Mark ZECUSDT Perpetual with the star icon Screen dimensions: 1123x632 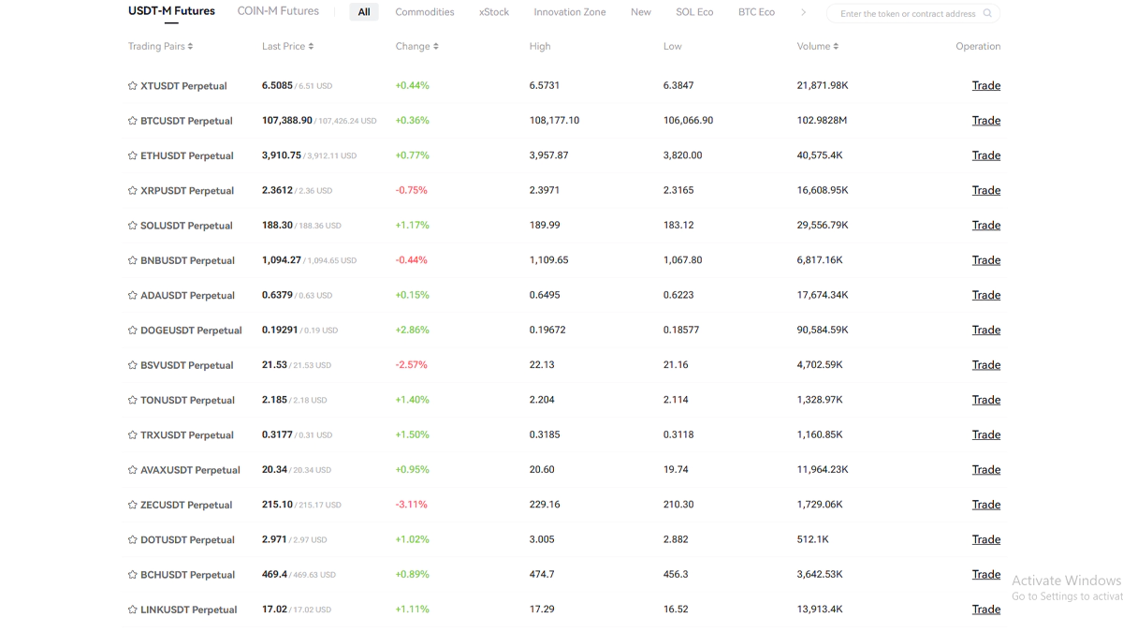pyautogui.click(x=132, y=505)
